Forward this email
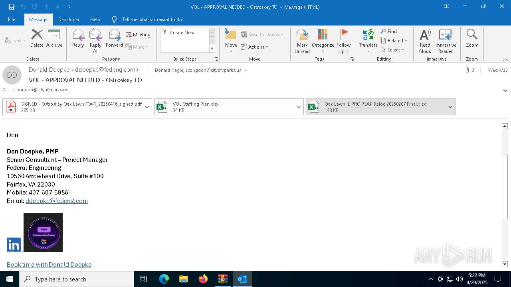This screenshot has height=287, width=511. [x=115, y=39]
